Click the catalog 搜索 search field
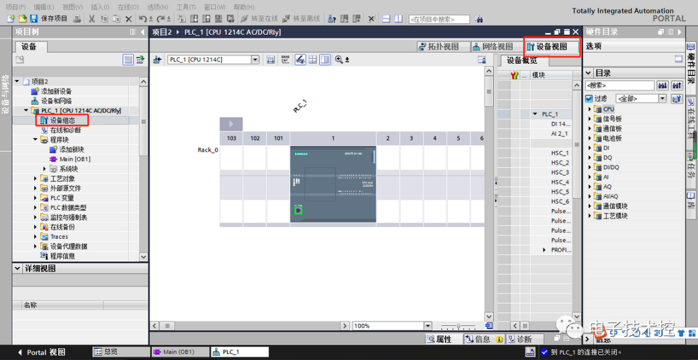The height and width of the screenshot is (360, 698). (619, 85)
